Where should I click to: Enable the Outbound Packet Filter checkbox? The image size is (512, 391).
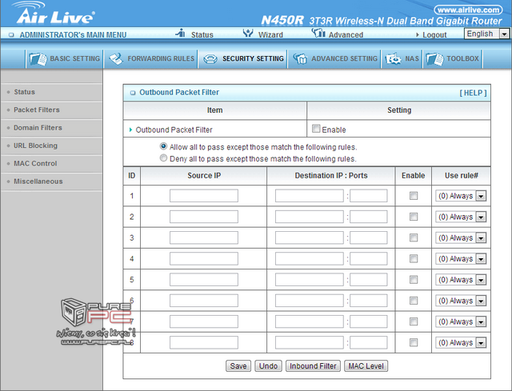click(x=316, y=129)
